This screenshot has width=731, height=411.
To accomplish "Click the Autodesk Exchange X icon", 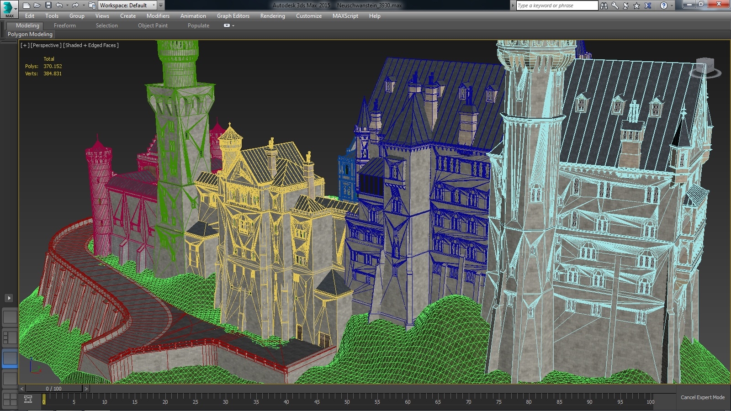I will tap(648, 5).
